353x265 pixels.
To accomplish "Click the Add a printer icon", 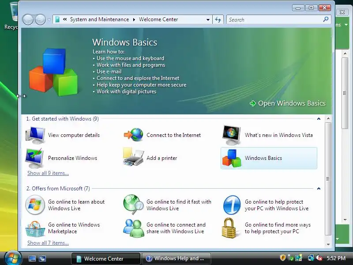I will tap(133, 157).
